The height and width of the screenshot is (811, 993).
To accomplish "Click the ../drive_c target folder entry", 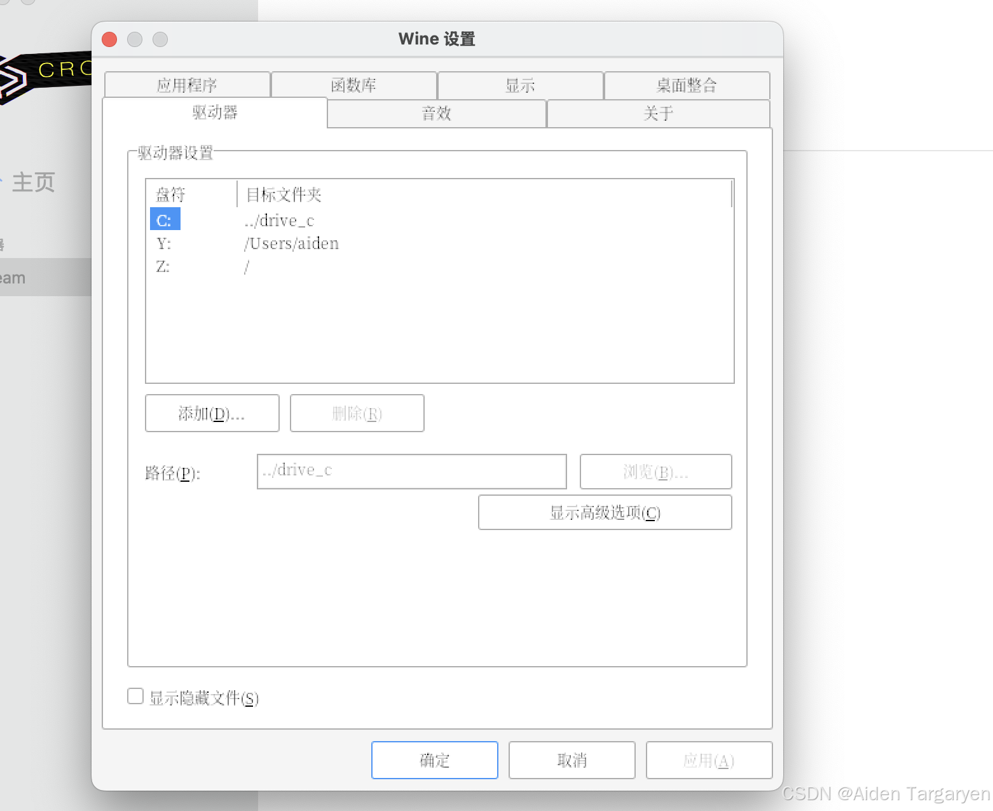I will 280,221.
